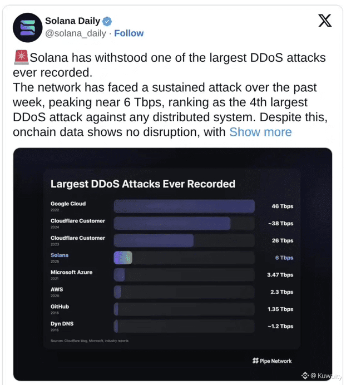
Task: Follow the Solana Daily account
Action: [129, 33]
